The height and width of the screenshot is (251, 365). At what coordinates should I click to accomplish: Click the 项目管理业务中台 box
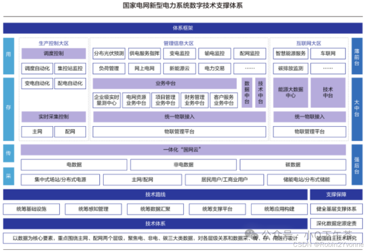(165, 100)
